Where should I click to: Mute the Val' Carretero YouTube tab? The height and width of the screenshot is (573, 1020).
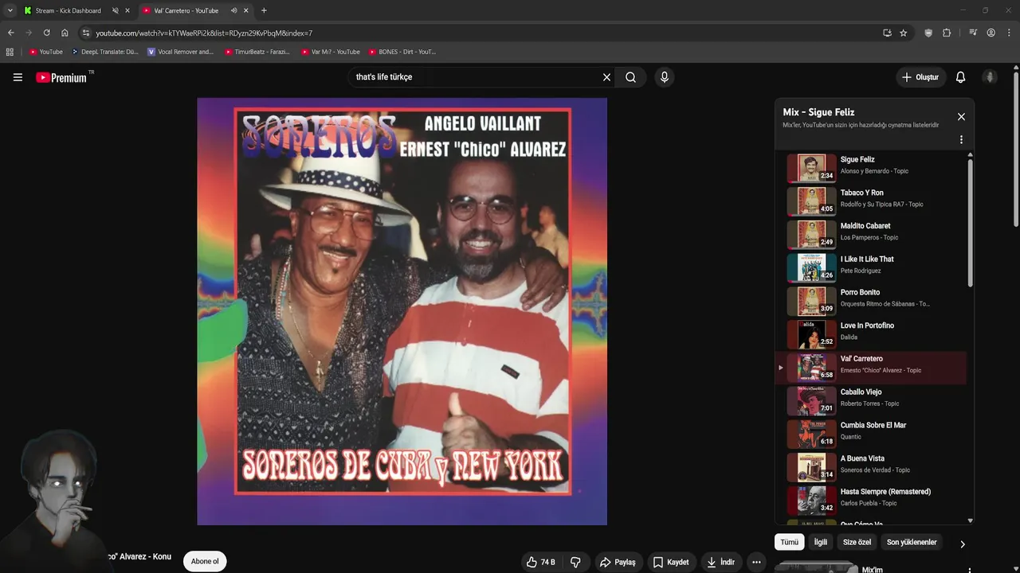pyautogui.click(x=233, y=10)
